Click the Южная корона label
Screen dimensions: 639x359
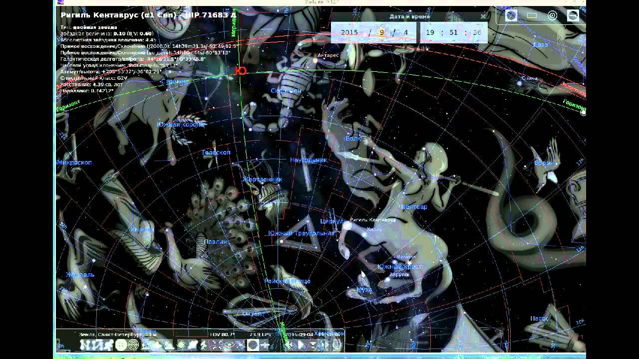point(180,124)
